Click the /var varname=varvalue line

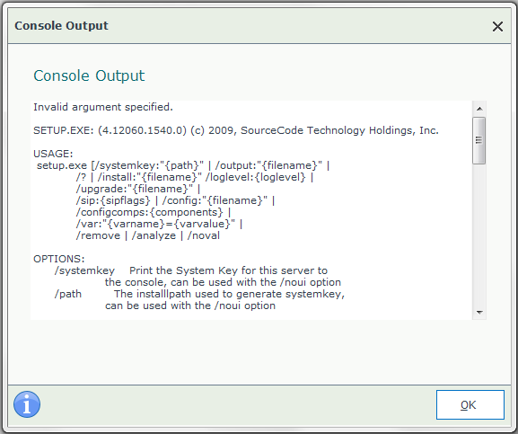[159, 224]
